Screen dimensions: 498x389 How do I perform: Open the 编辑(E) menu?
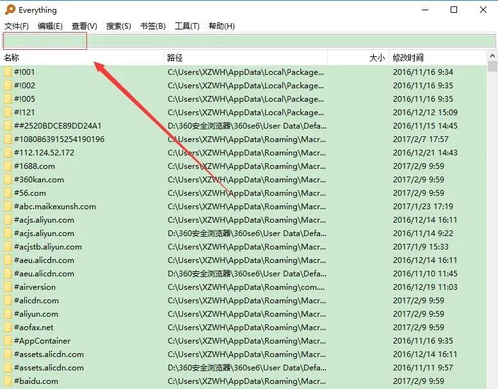click(x=50, y=26)
